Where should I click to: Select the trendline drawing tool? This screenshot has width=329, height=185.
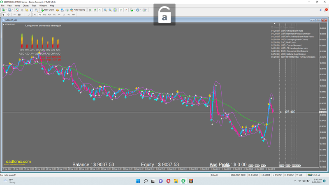pyautogui.click(x=29, y=14)
